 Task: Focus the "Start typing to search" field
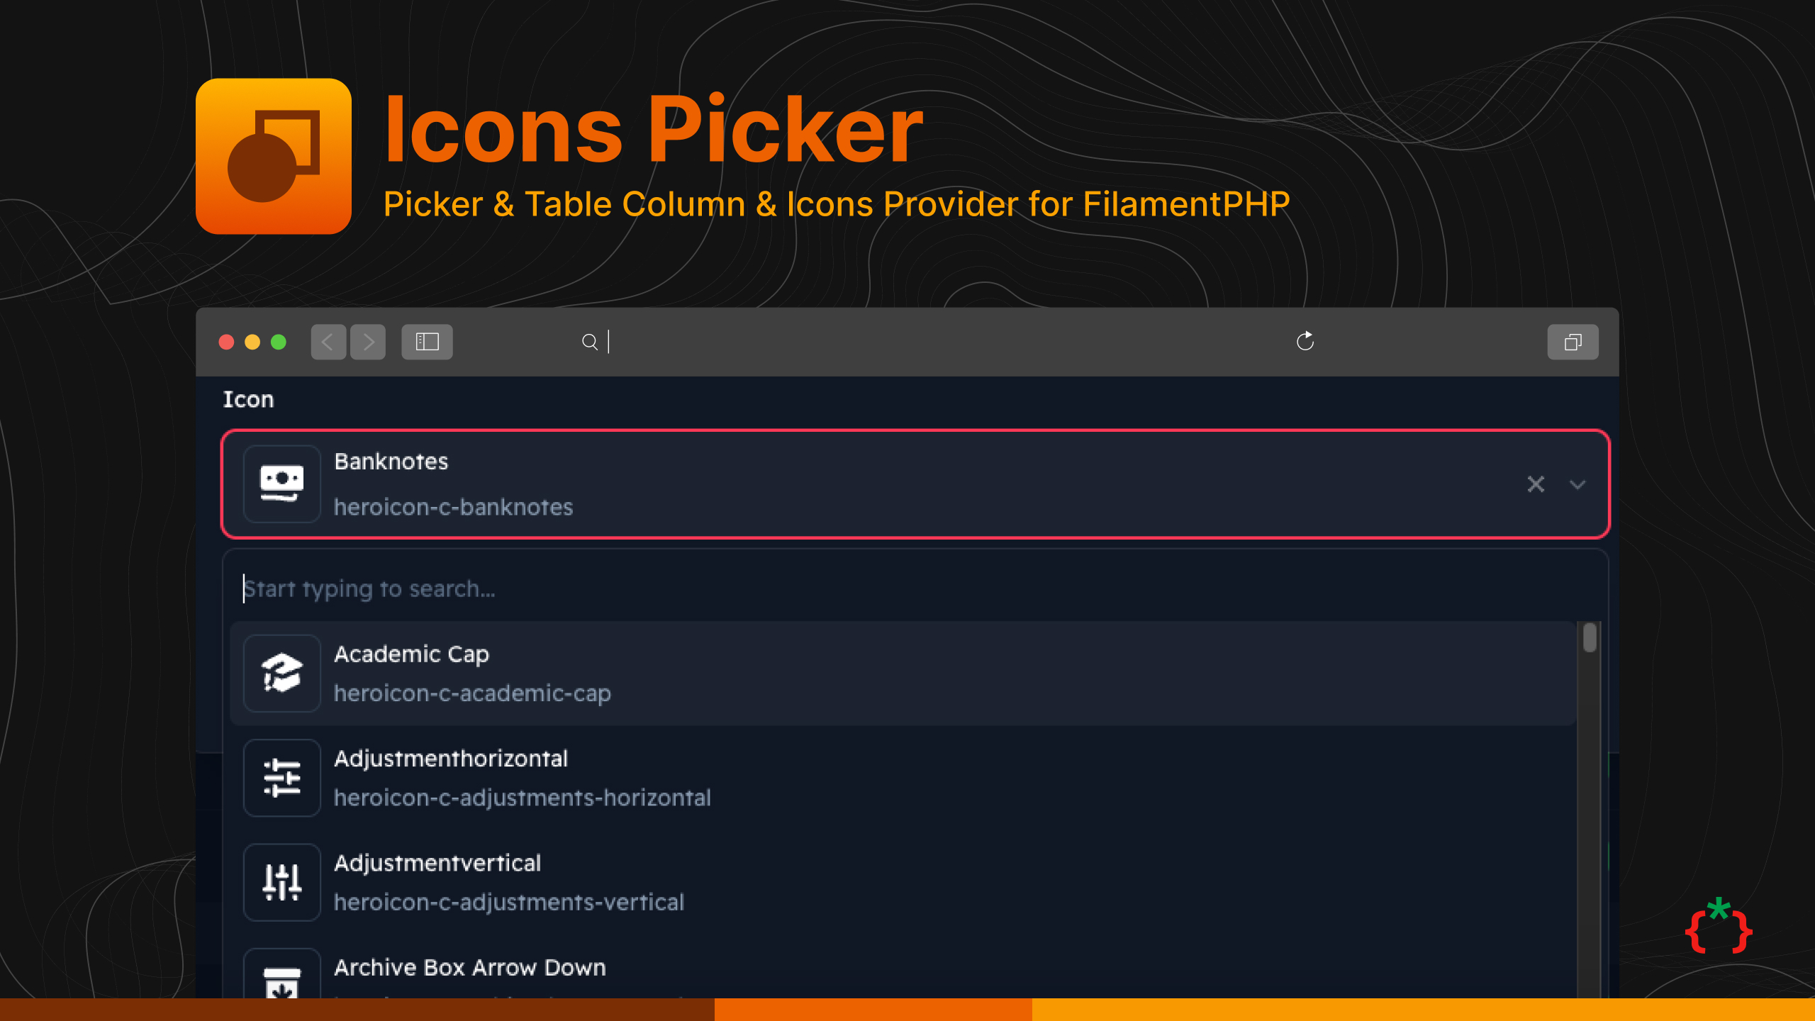pyautogui.click(x=851, y=588)
